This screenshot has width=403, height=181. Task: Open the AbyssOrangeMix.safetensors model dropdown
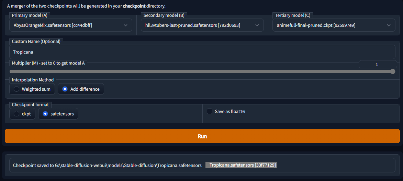65,25
